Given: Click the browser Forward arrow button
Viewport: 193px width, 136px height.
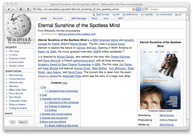Looking at the screenshot, I should point(14,9).
